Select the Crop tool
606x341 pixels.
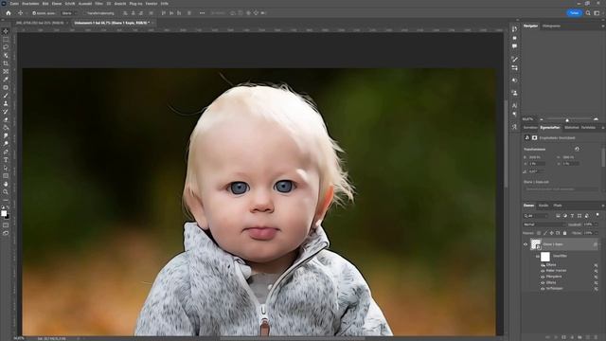[x=6, y=63]
